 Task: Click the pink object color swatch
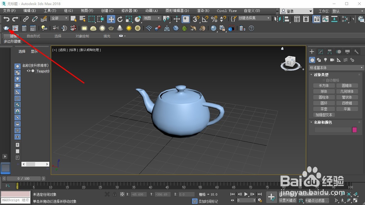coord(354,130)
